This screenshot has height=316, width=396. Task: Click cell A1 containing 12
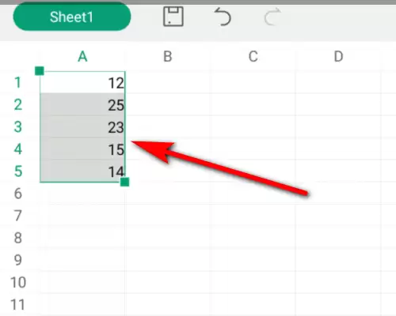82,82
